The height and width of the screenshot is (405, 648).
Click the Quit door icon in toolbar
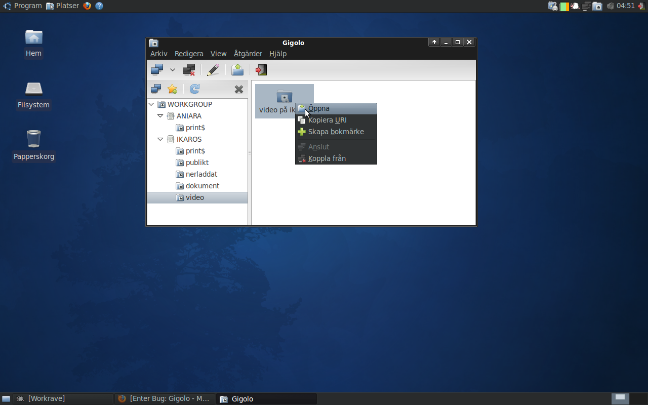click(261, 70)
